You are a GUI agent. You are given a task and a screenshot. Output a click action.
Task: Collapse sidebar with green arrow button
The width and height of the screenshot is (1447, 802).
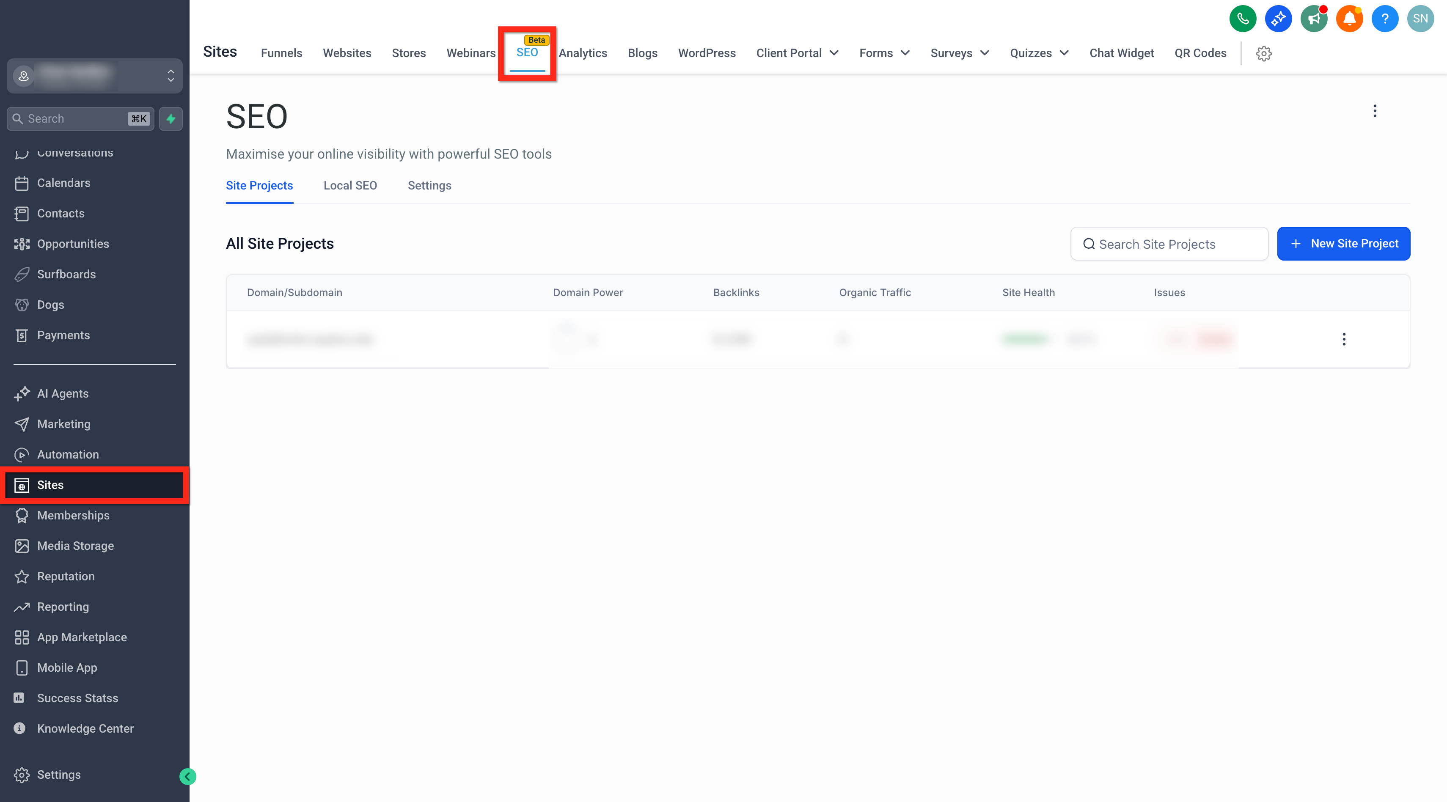(x=187, y=776)
